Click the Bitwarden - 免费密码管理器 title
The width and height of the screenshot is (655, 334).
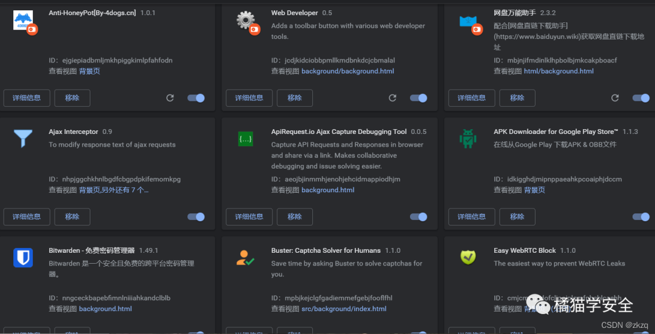click(92, 250)
